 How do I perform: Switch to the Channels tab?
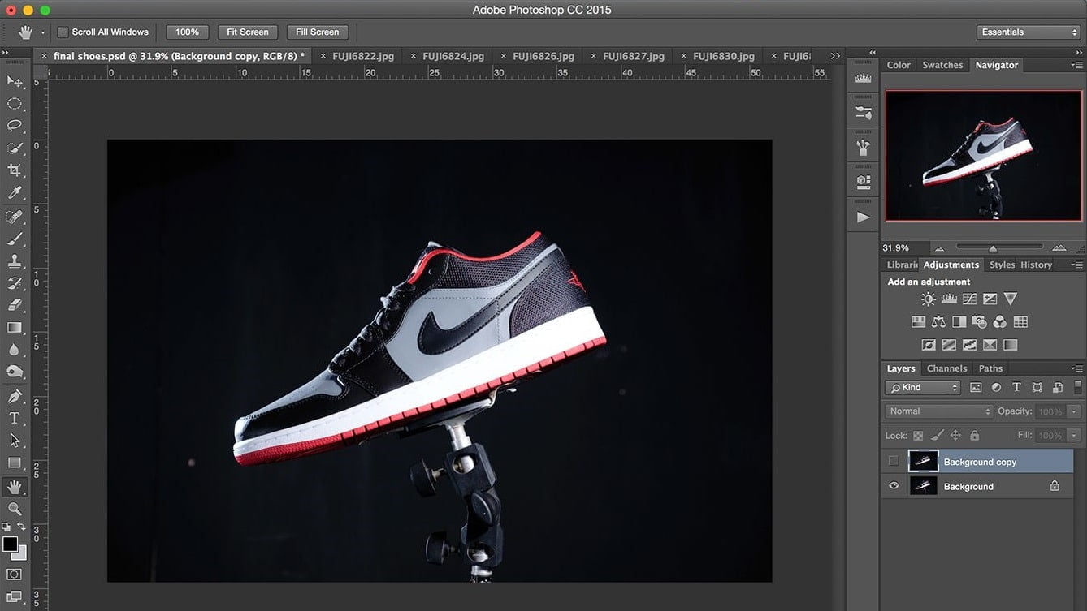pyautogui.click(x=946, y=368)
